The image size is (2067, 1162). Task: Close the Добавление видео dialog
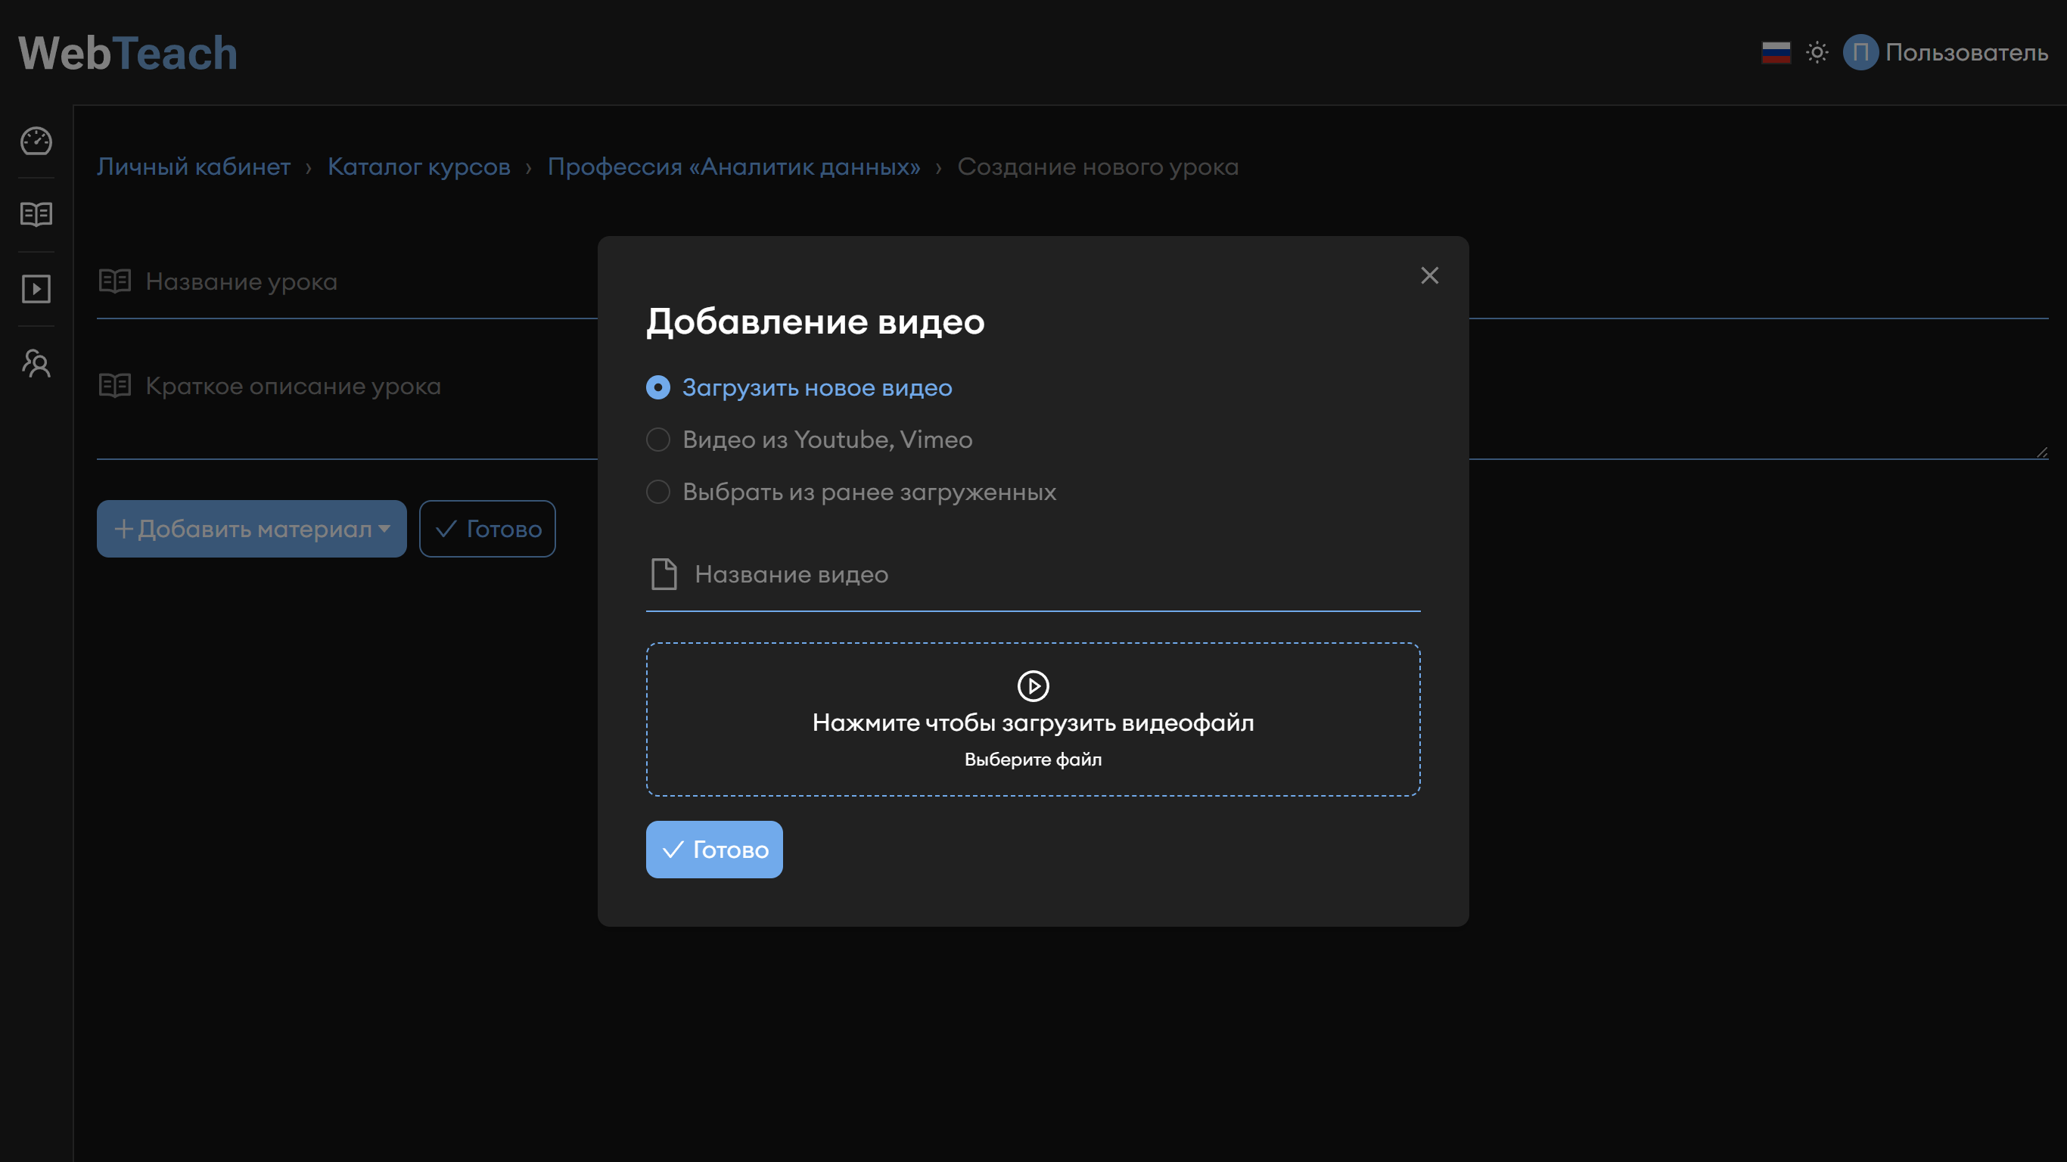click(1429, 276)
